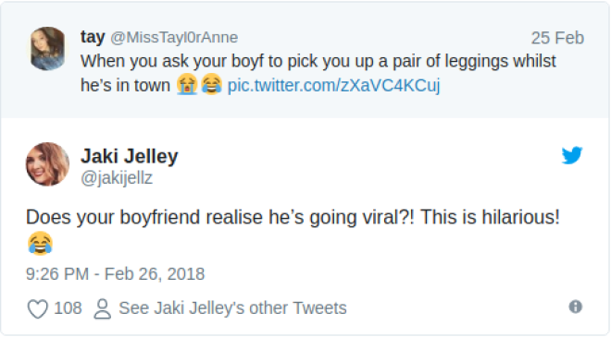Open the @MissTayl0rAnne handle
This screenshot has height=337, width=611.
174,38
